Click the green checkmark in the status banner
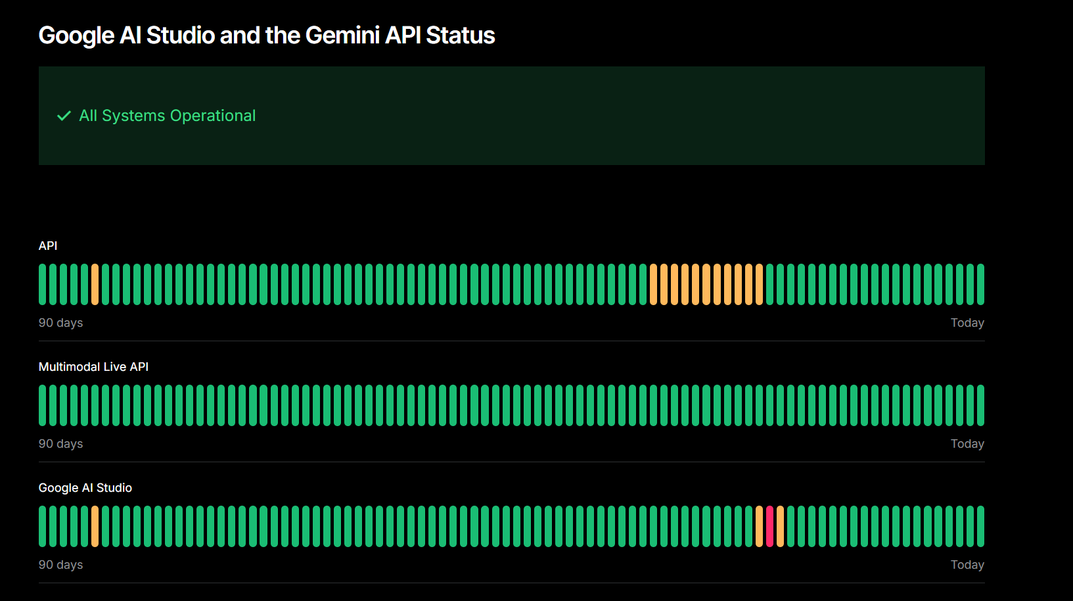1073x601 pixels. coord(63,116)
